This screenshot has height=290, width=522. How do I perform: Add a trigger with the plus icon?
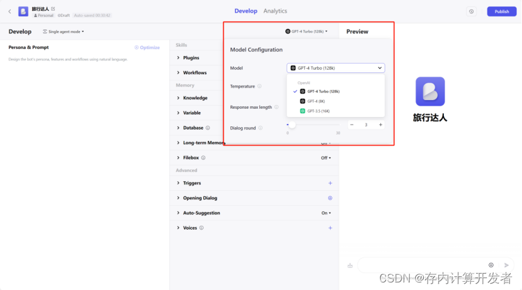click(x=330, y=183)
